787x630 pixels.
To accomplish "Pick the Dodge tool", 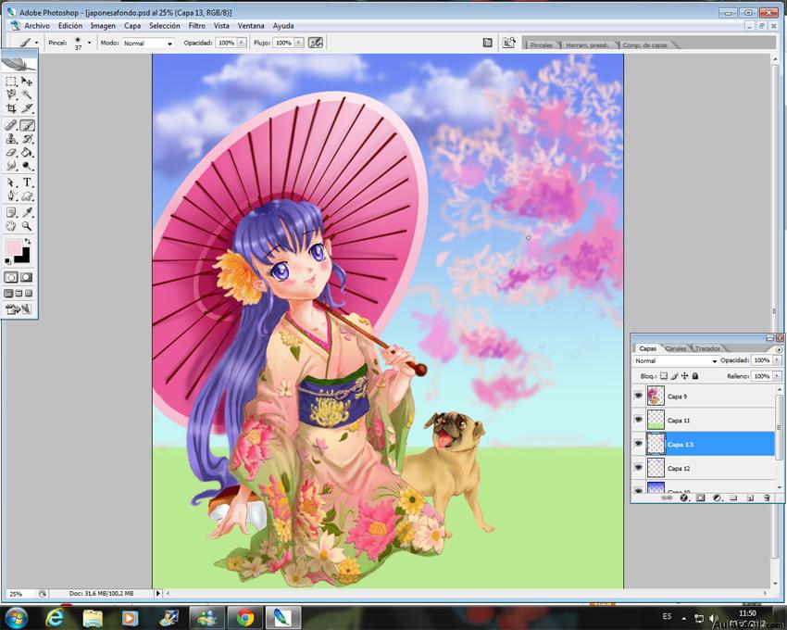I will coord(27,166).
